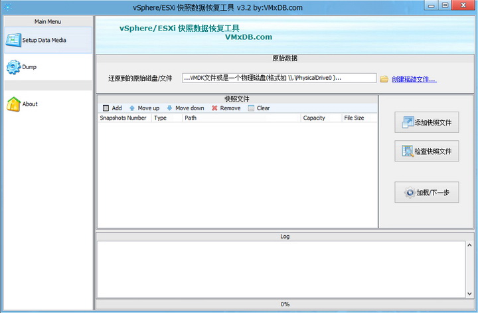This screenshot has width=478, height=313.
Task: Click the File Size column header
Action: [359, 118]
